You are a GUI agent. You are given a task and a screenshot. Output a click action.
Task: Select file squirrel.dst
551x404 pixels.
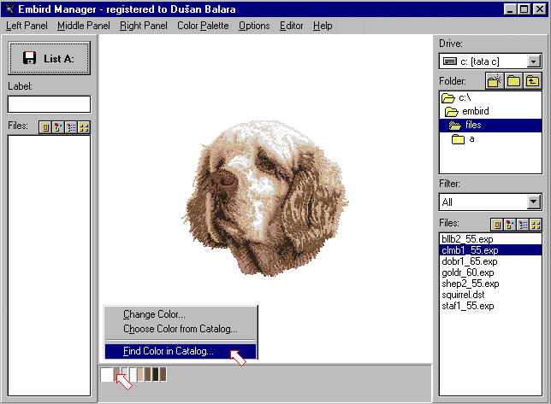(x=490, y=295)
